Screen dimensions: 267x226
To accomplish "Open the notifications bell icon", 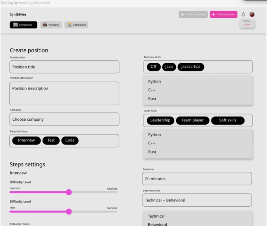I will click(243, 14).
